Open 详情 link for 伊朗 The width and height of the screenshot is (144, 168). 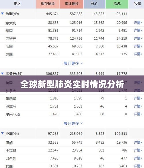click(138, 143)
